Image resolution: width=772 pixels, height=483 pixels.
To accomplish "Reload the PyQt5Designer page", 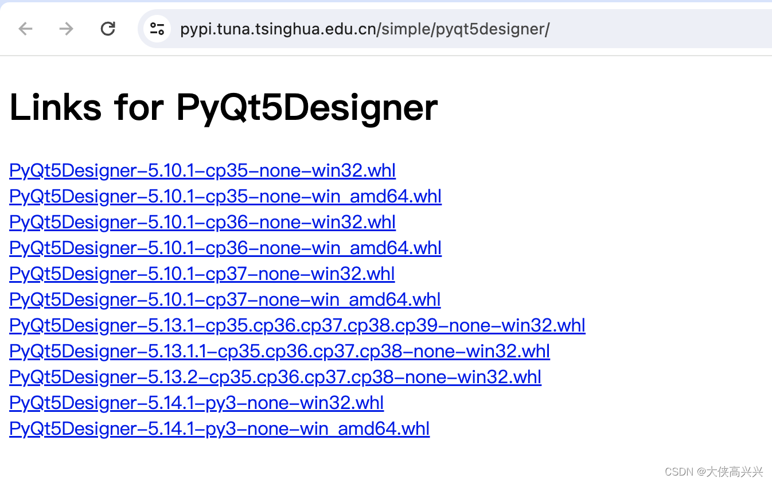I will [107, 29].
